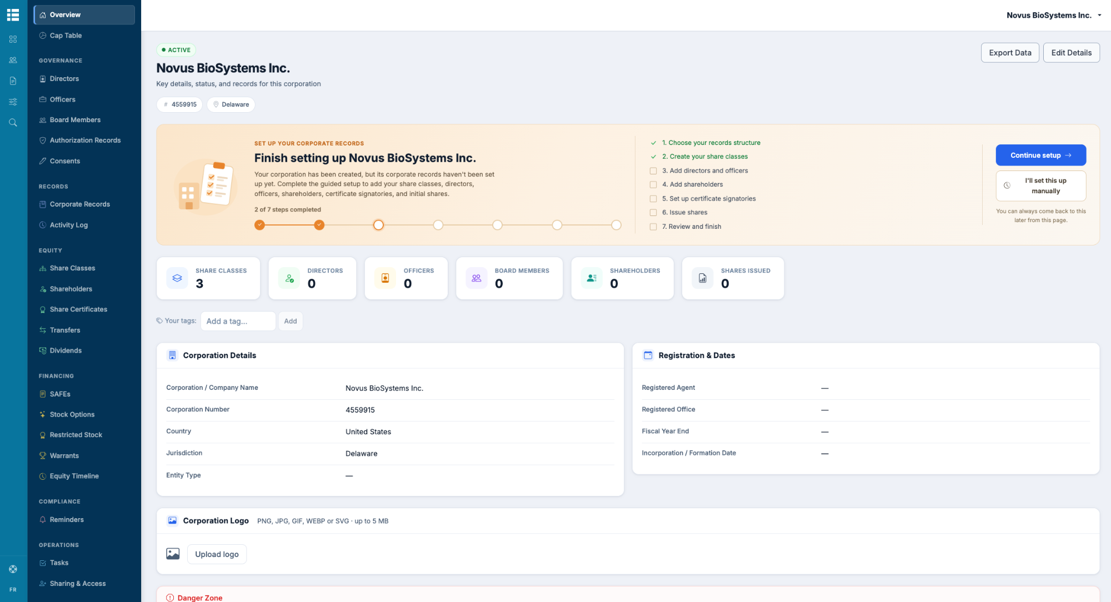Click the Registration & Dates calendar icon

648,355
